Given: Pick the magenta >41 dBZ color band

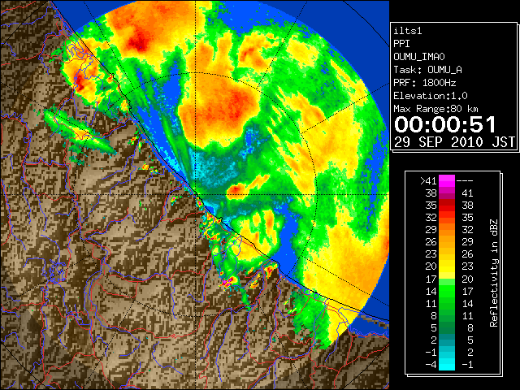Looking at the screenshot, I should [447, 180].
